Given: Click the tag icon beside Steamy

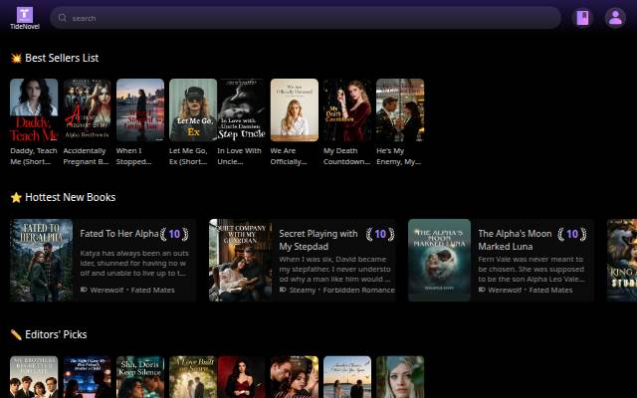Looking at the screenshot, I should (283, 290).
